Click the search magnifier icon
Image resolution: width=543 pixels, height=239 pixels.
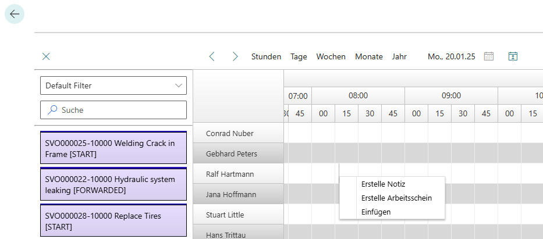pos(52,110)
